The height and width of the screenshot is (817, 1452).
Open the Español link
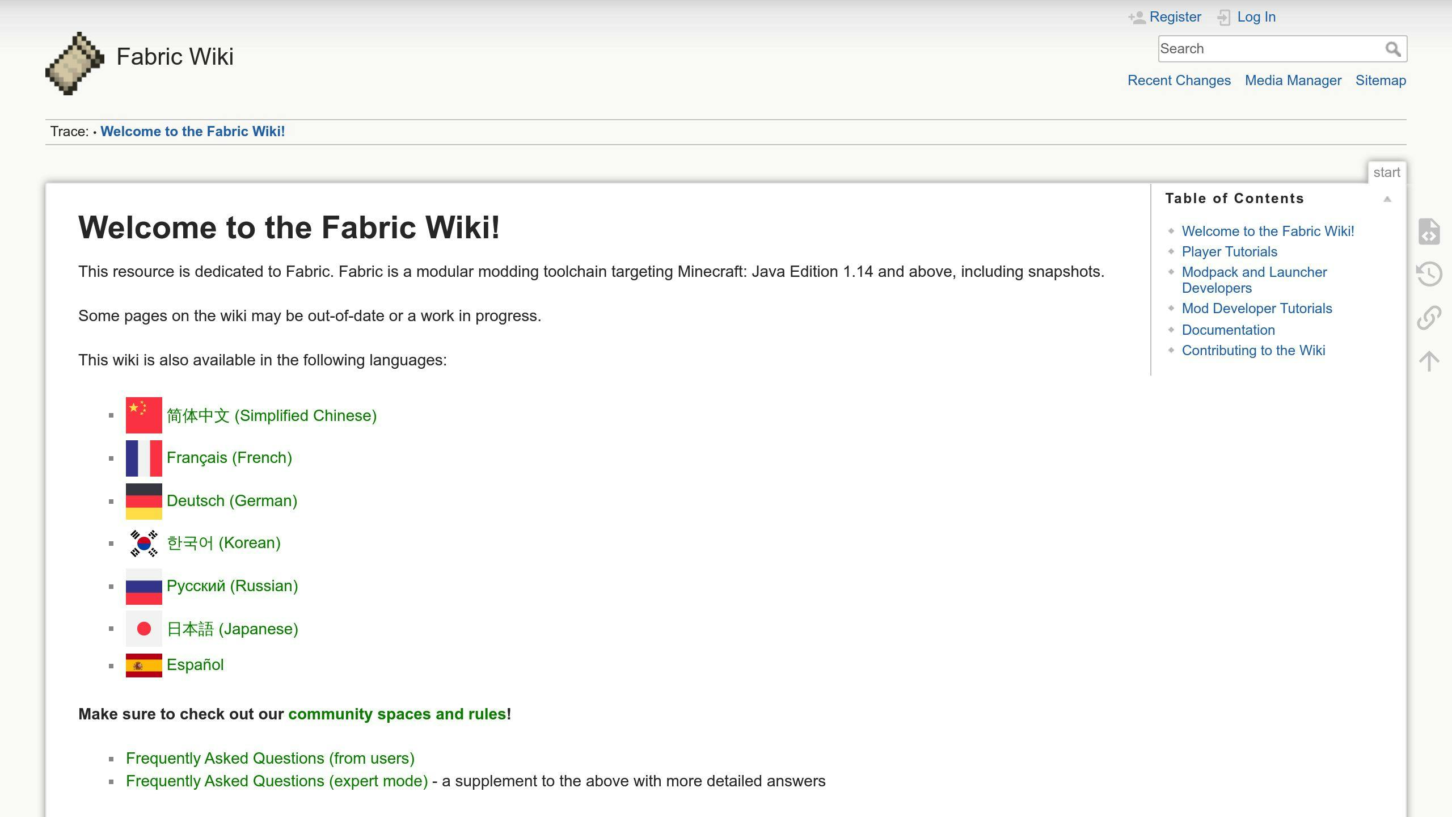pos(195,665)
